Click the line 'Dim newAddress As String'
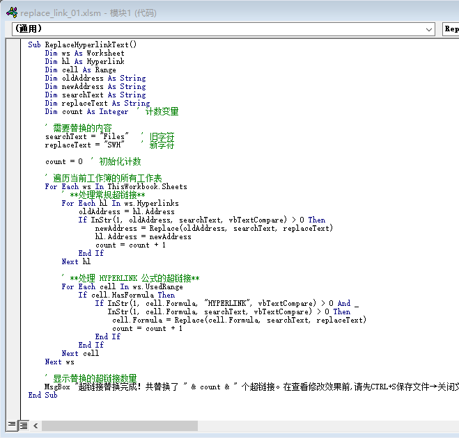This screenshot has width=459, height=438. 95,86
